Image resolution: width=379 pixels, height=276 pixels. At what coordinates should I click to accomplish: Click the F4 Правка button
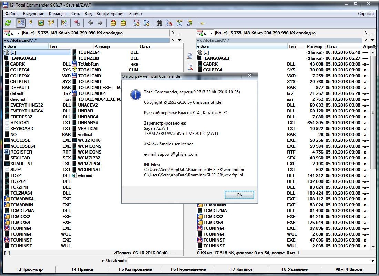tap(82, 269)
